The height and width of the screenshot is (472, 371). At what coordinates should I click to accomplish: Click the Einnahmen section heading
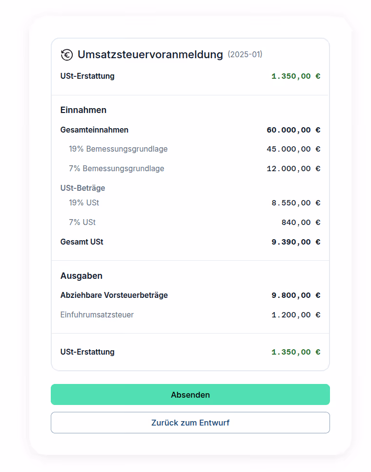[x=83, y=110]
